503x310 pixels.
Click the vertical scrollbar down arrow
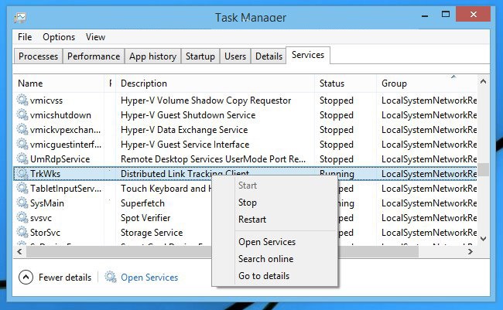tap(483, 239)
